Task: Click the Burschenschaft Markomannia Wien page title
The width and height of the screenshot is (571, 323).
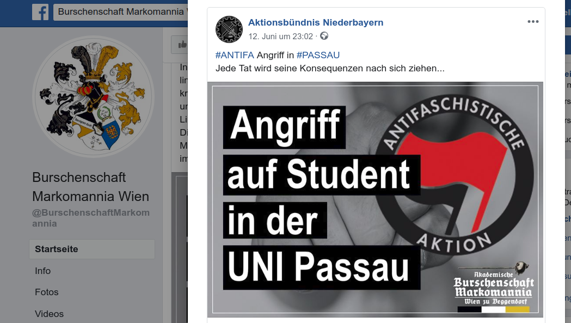Action: pos(91,187)
